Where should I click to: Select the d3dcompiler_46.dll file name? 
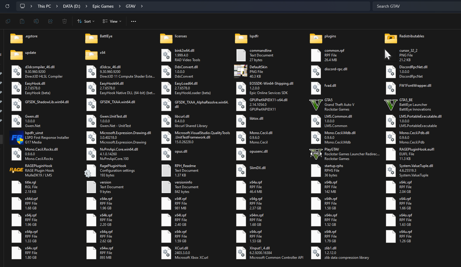[40, 67]
